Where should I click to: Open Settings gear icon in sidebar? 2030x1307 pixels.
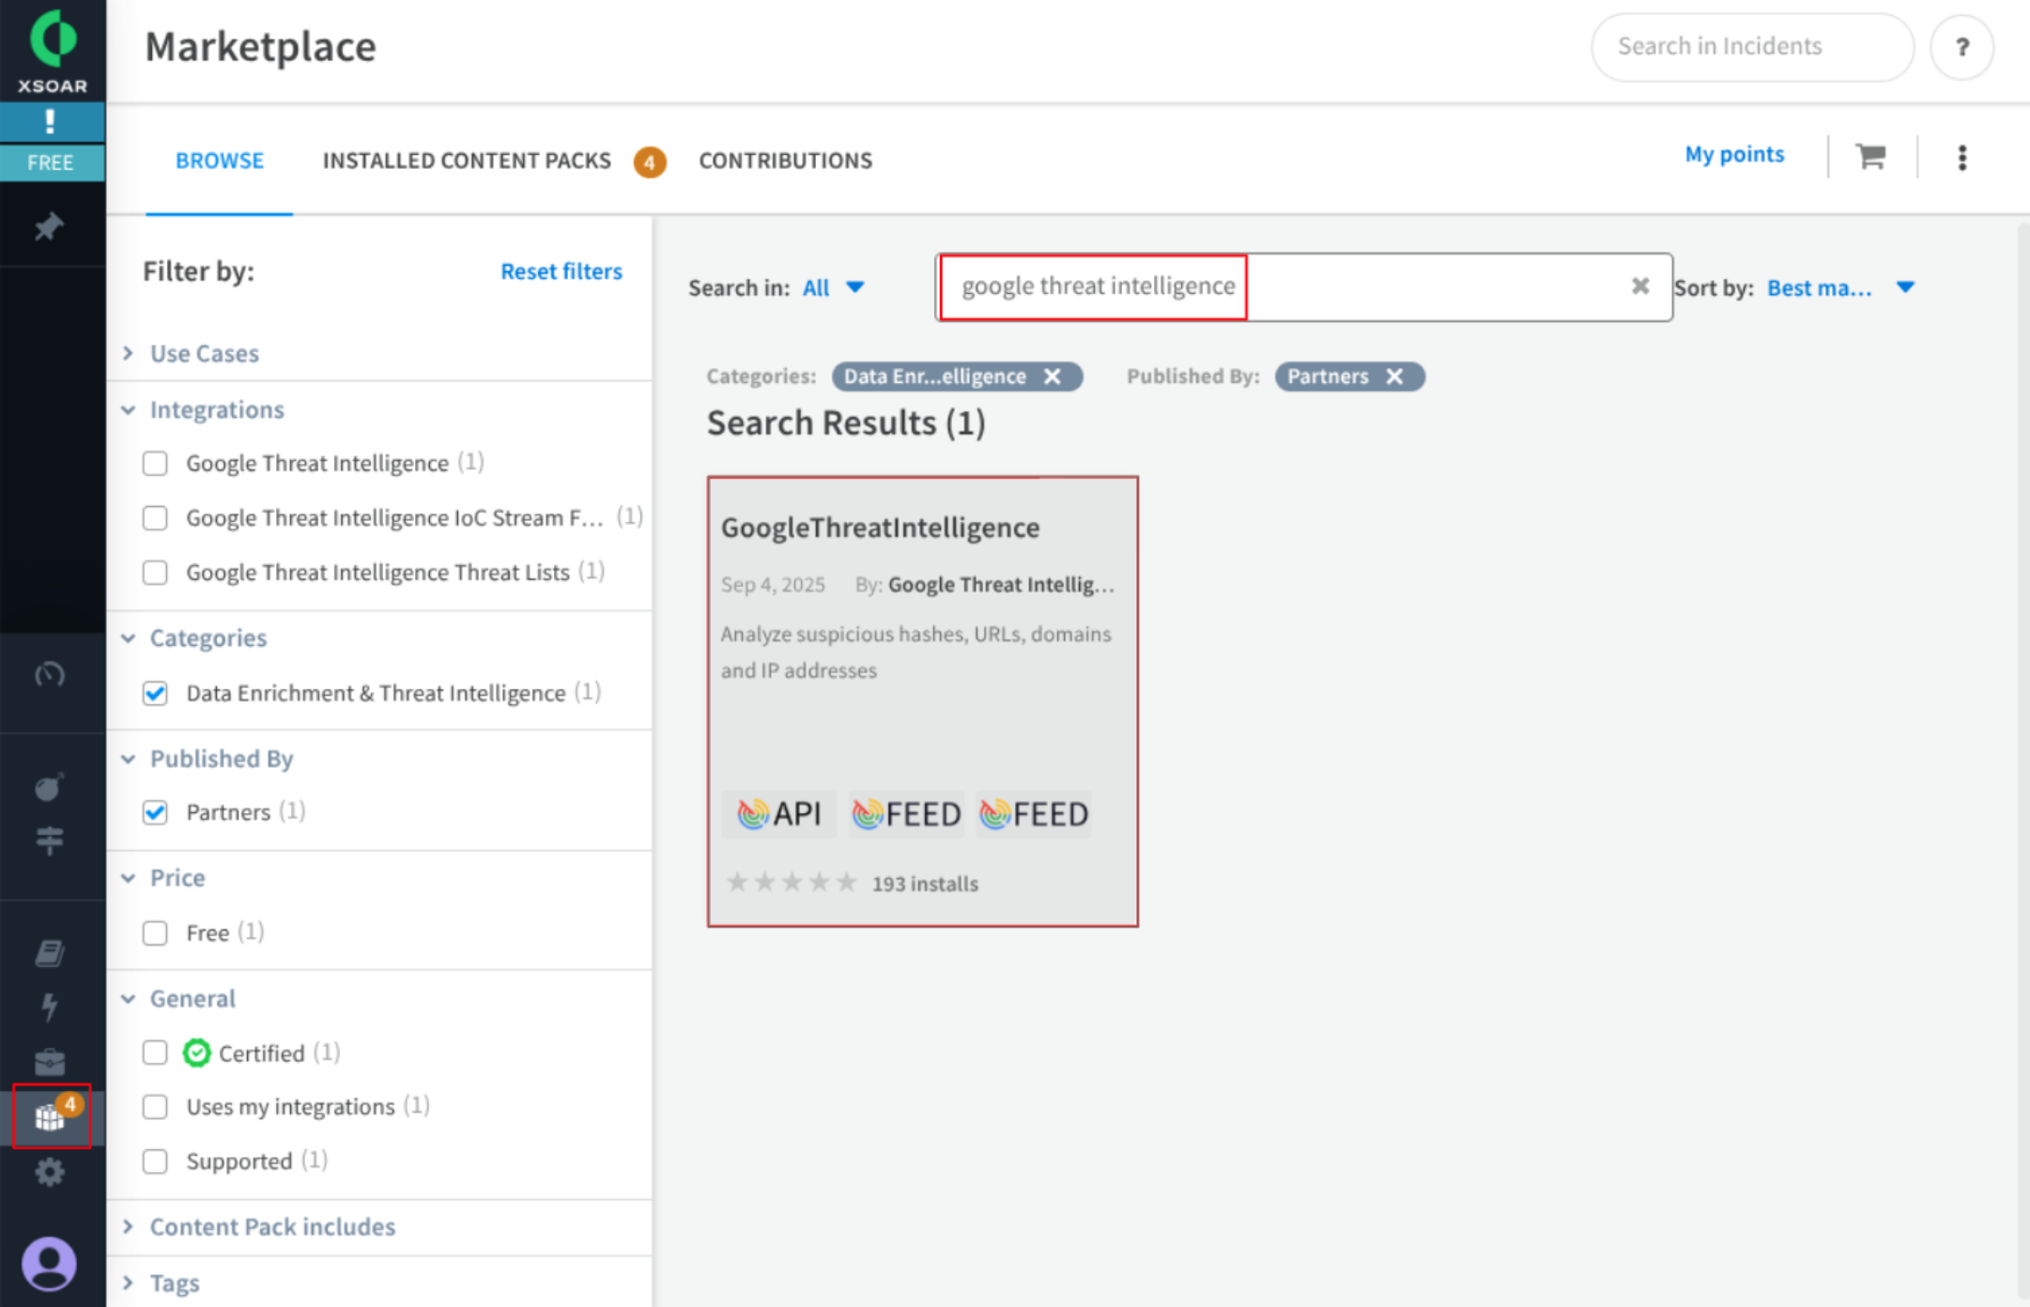click(50, 1172)
